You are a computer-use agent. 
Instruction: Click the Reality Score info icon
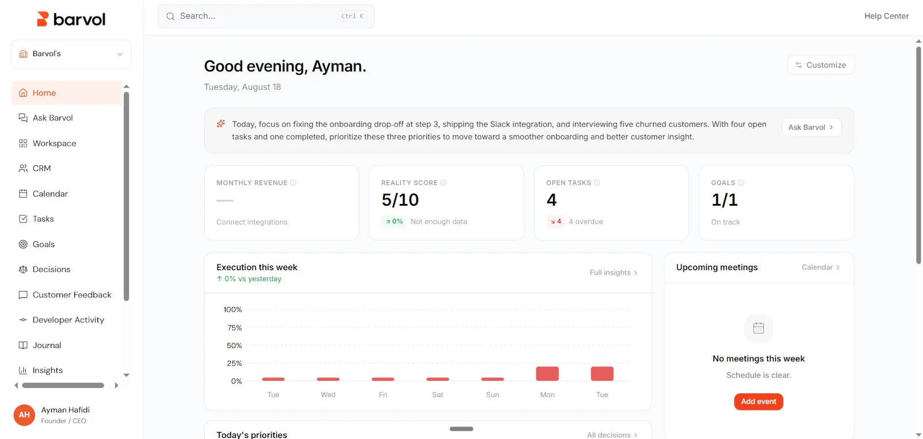444,183
